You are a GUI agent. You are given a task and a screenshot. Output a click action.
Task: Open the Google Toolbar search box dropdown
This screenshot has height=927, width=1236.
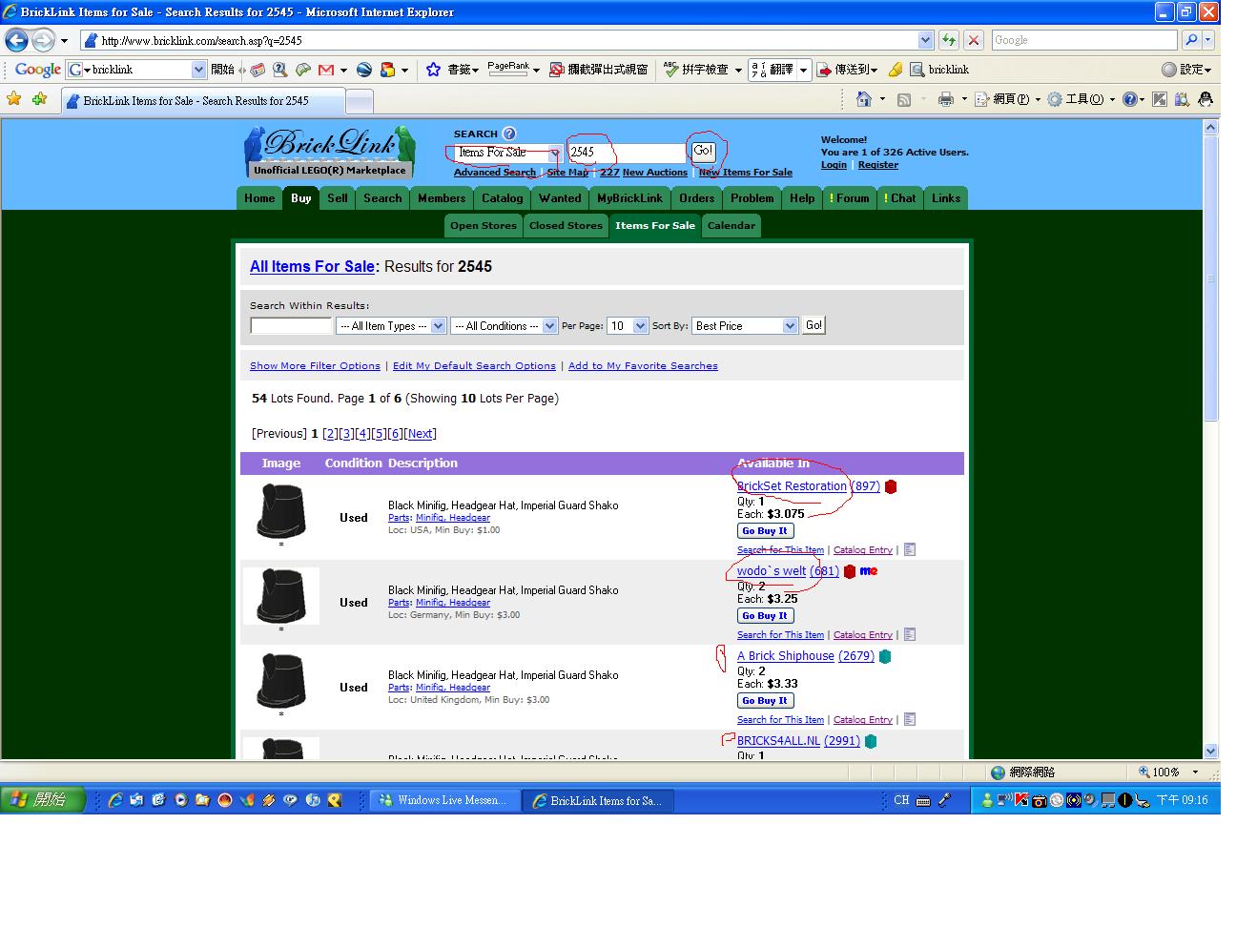[198, 70]
